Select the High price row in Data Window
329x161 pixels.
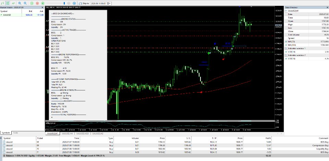click(x=307, y=25)
